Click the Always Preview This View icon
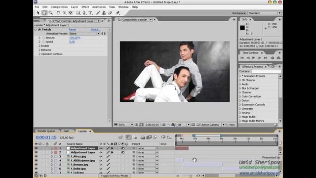This screenshot has height=178, width=316. (116, 125)
